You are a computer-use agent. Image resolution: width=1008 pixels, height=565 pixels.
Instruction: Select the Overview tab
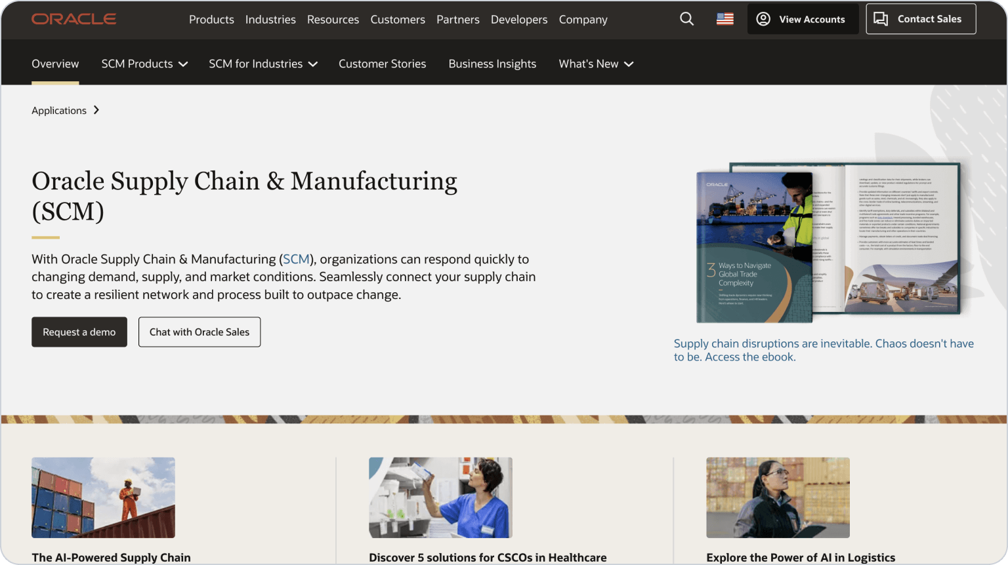click(55, 64)
